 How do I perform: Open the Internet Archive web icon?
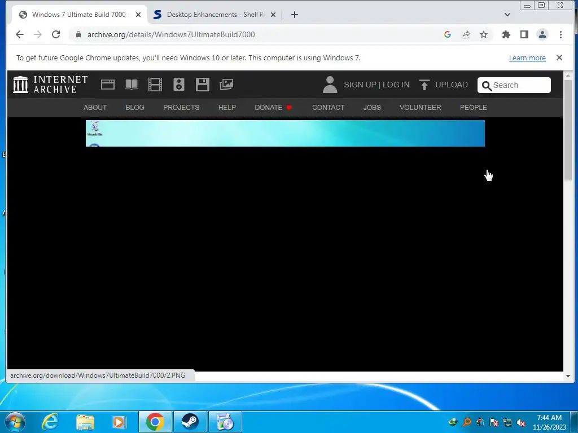click(108, 85)
